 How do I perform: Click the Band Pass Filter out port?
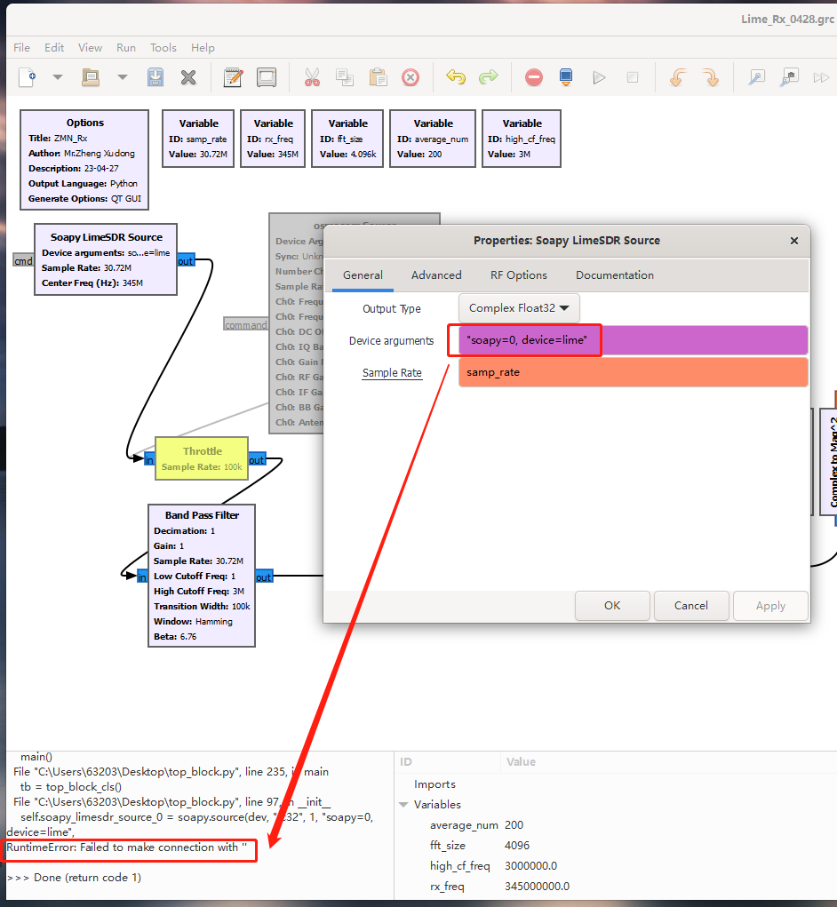coord(264,577)
